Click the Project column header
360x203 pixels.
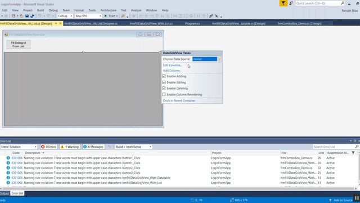click(217, 153)
